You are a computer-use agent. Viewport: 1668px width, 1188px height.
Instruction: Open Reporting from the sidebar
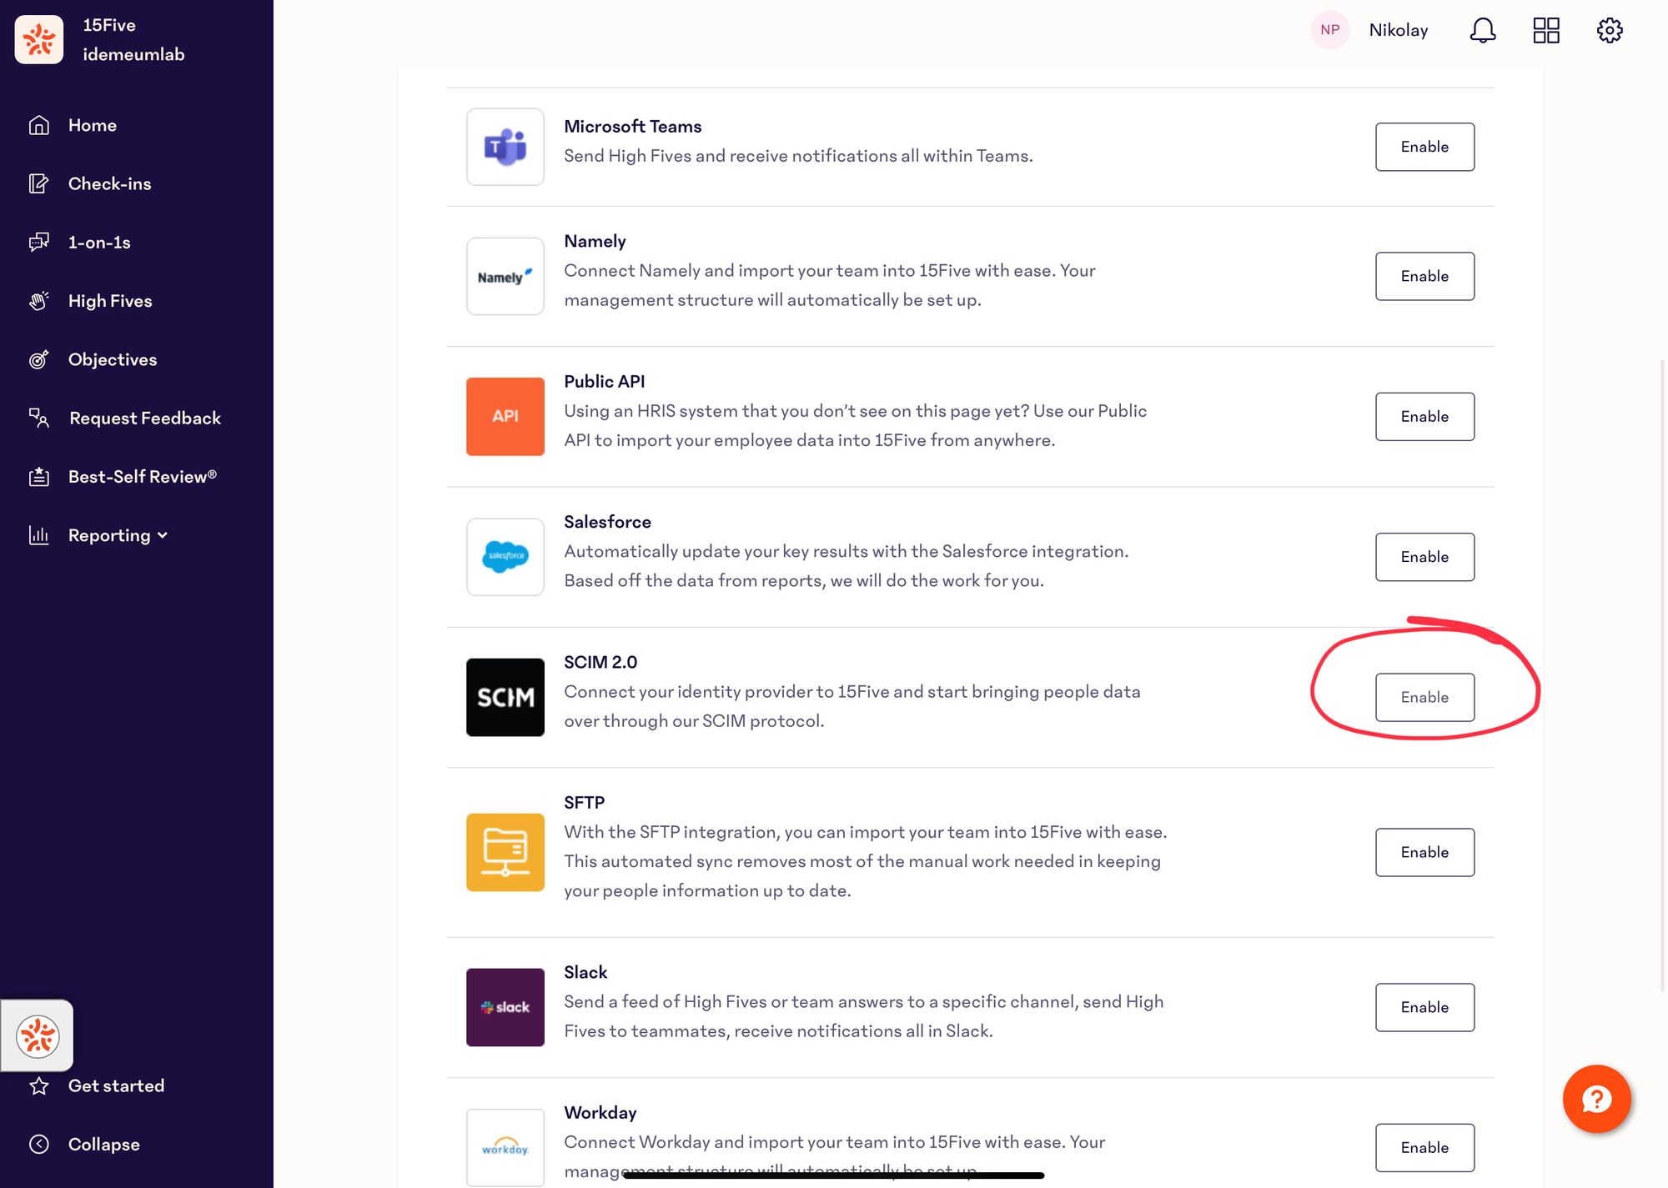tap(109, 535)
